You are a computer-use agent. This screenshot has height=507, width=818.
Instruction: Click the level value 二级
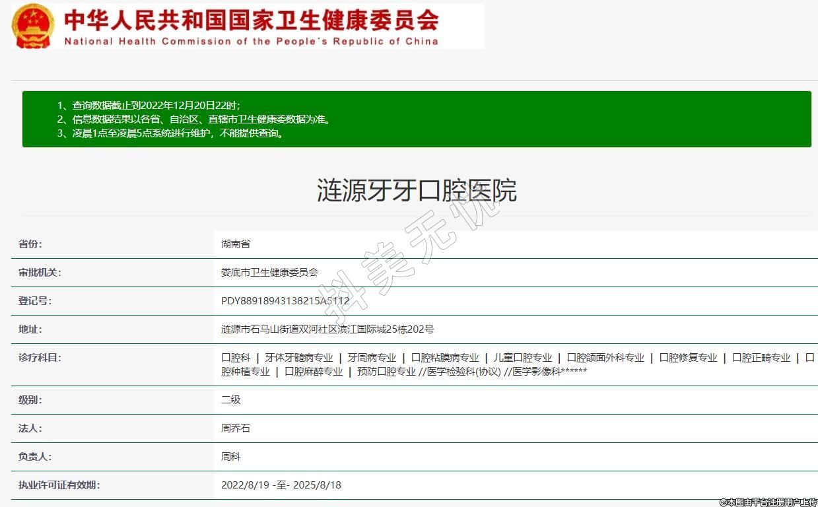231,400
